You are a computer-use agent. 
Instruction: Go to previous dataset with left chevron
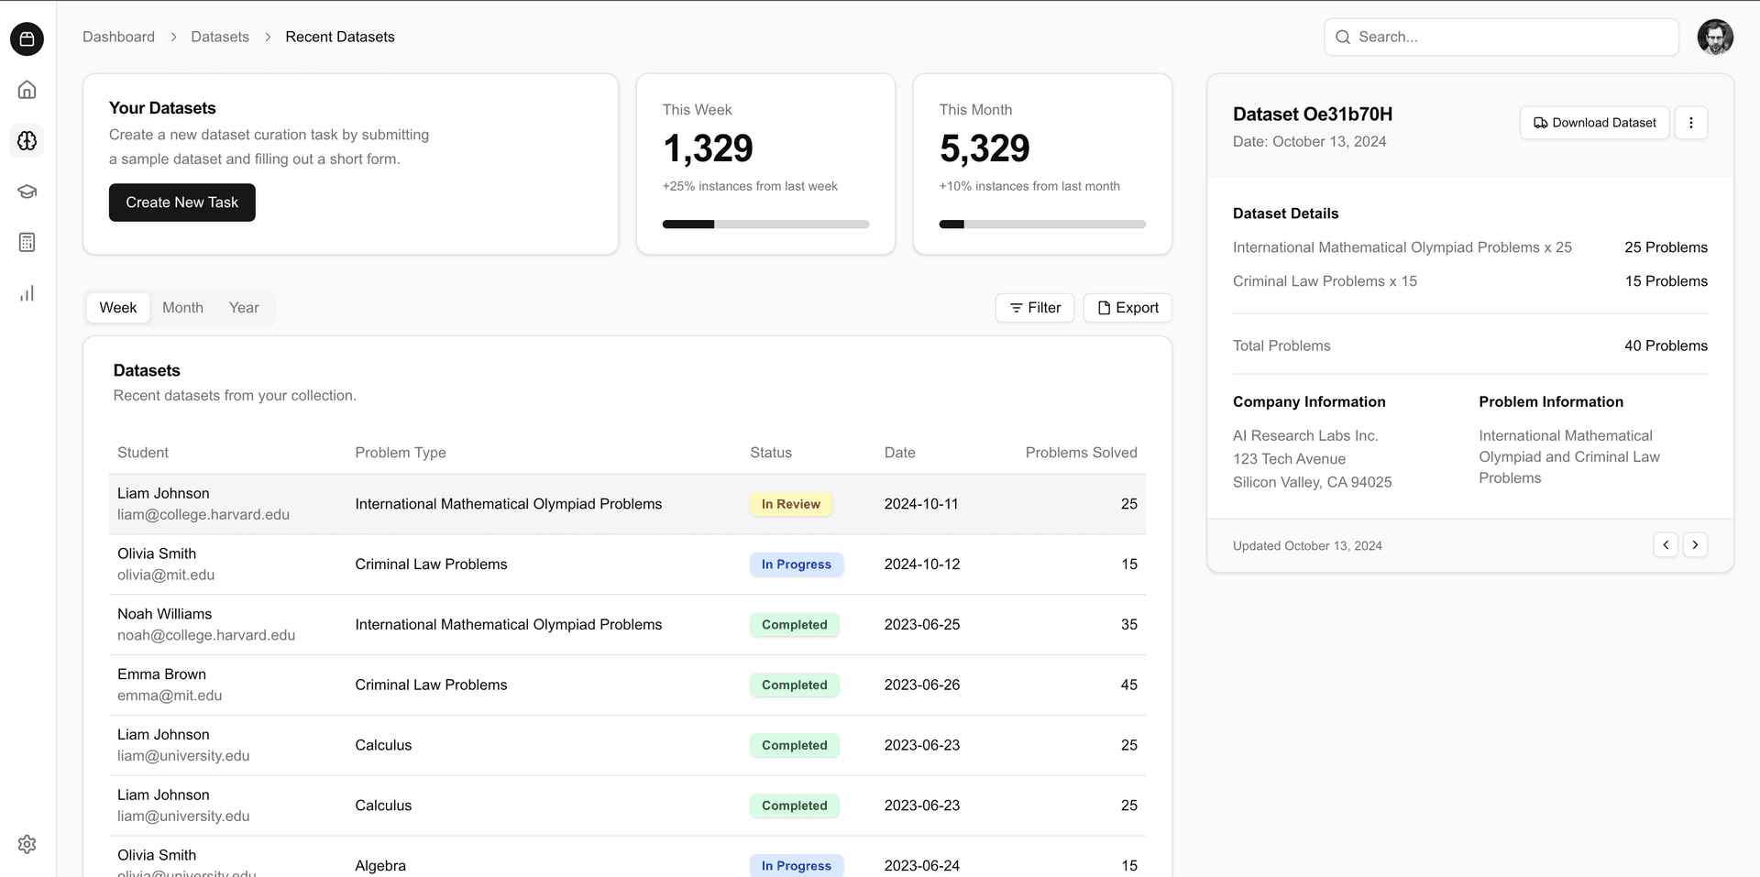pos(1666,545)
